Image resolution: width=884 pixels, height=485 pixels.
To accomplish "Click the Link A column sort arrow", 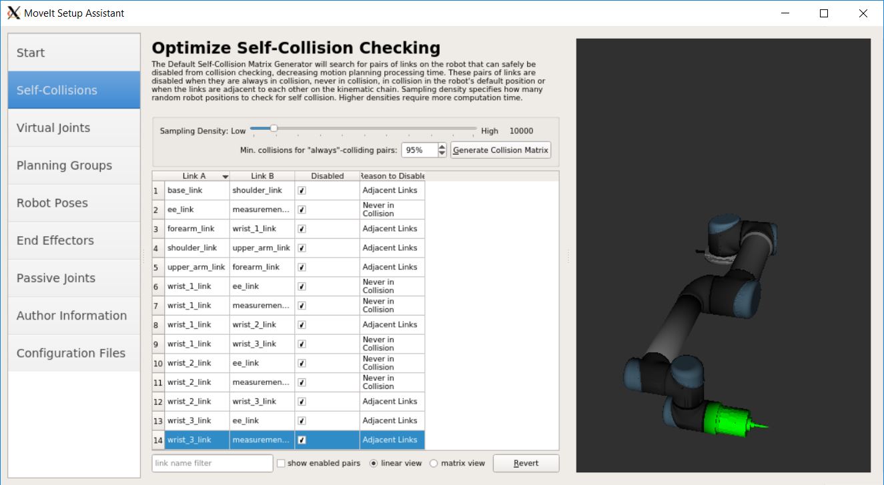I will coord(226,177).
